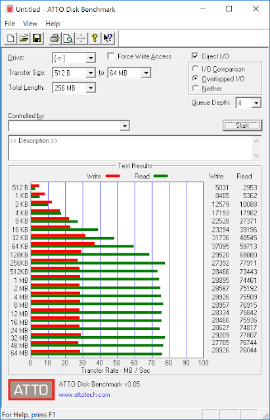
Task: Select the Neither radio button
Action: click(196, 88)
